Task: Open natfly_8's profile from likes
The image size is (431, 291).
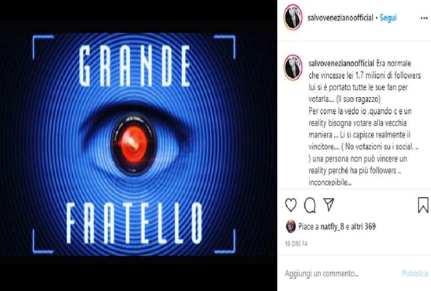Action: 332,227
